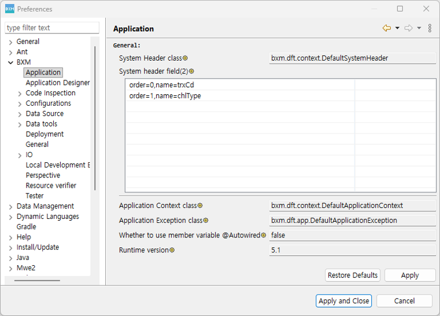Click Application Exception class value field
This screenshot has height=316, width=440.
[353, 220]
